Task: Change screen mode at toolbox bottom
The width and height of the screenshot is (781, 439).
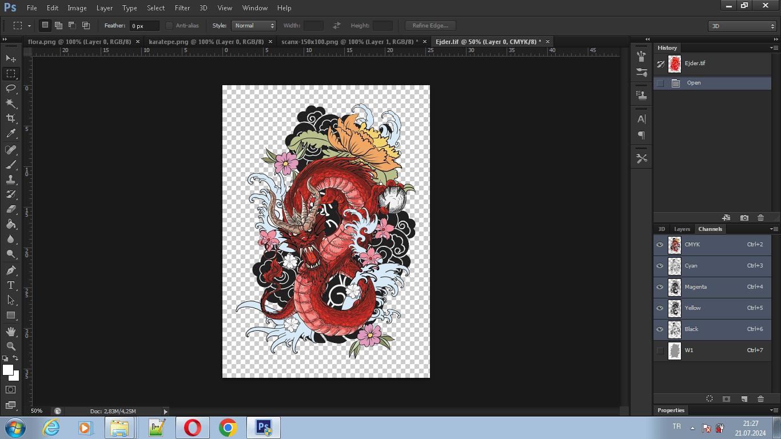Action: click(10, 405)
